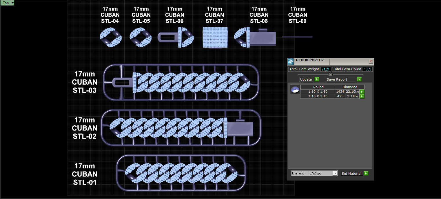Select the round gem thumbnail icon

point(295,90)
